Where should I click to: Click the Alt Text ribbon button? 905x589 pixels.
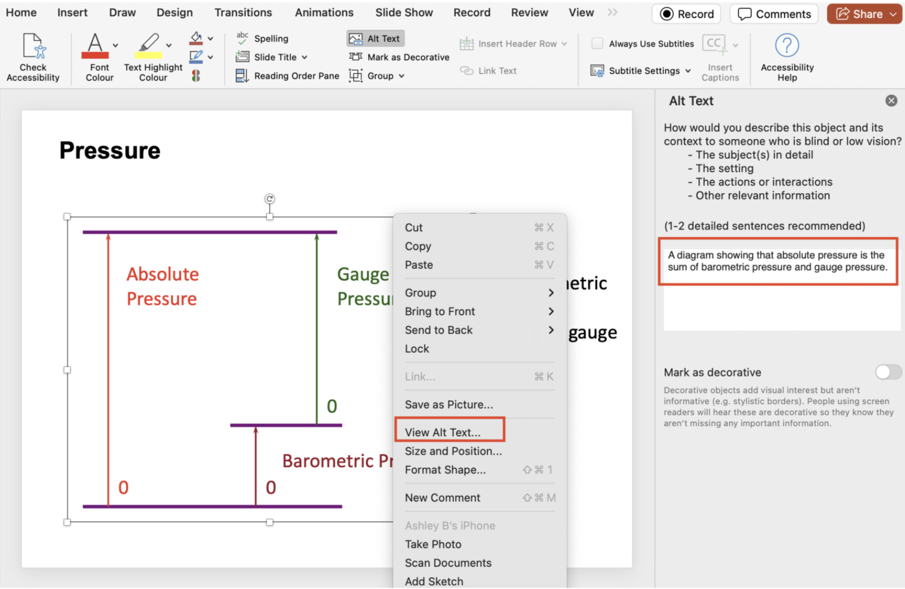tap(375, 38)
